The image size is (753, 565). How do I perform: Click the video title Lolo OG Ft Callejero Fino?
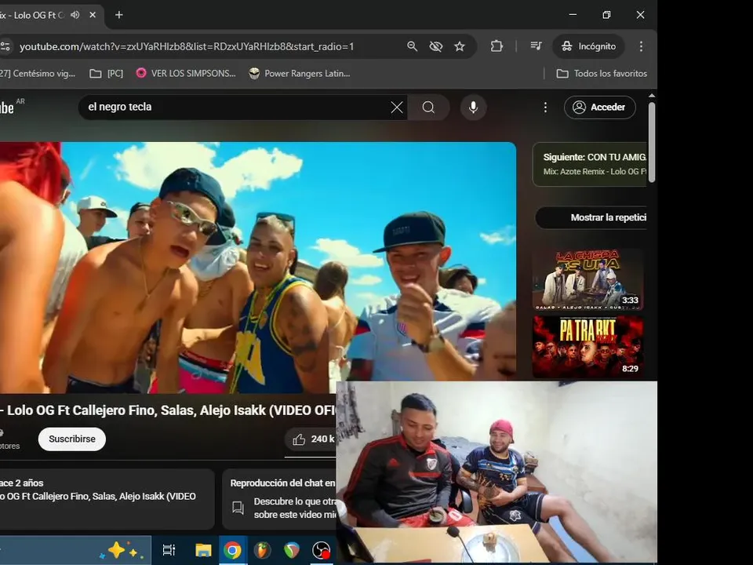point(168,410)
